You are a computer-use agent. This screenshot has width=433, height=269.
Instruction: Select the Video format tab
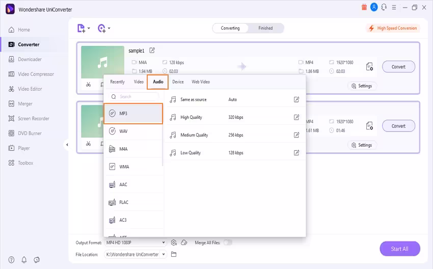tap(139, 82)
